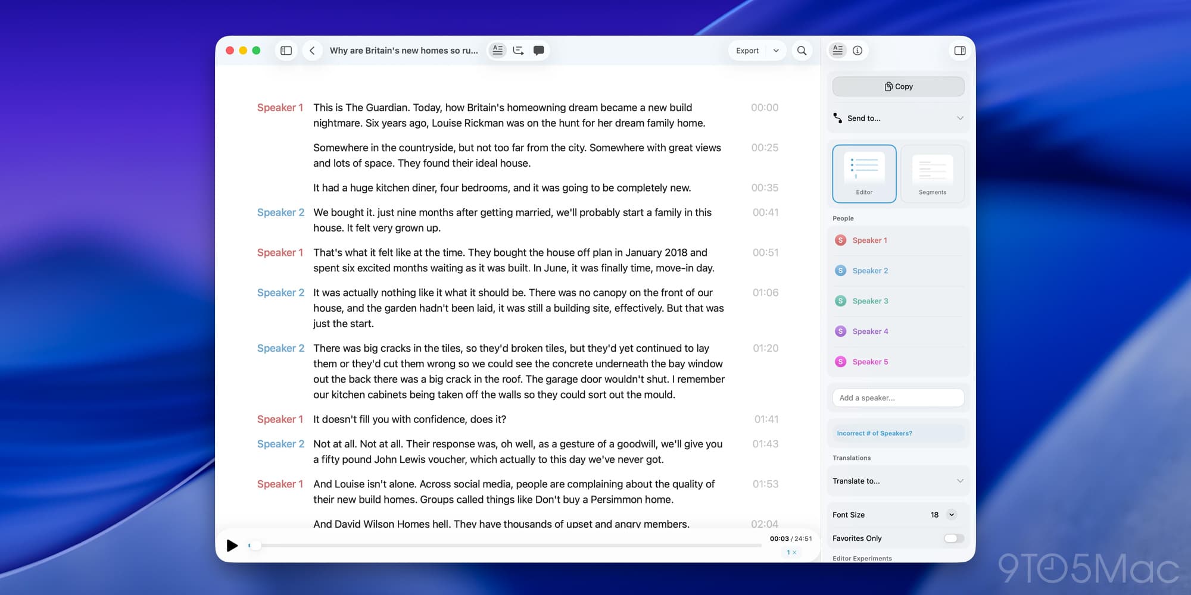This screenshot has height=595, width=1191.
Task: Toggle the Favorites Only switch
Action: tap(953, 538)
